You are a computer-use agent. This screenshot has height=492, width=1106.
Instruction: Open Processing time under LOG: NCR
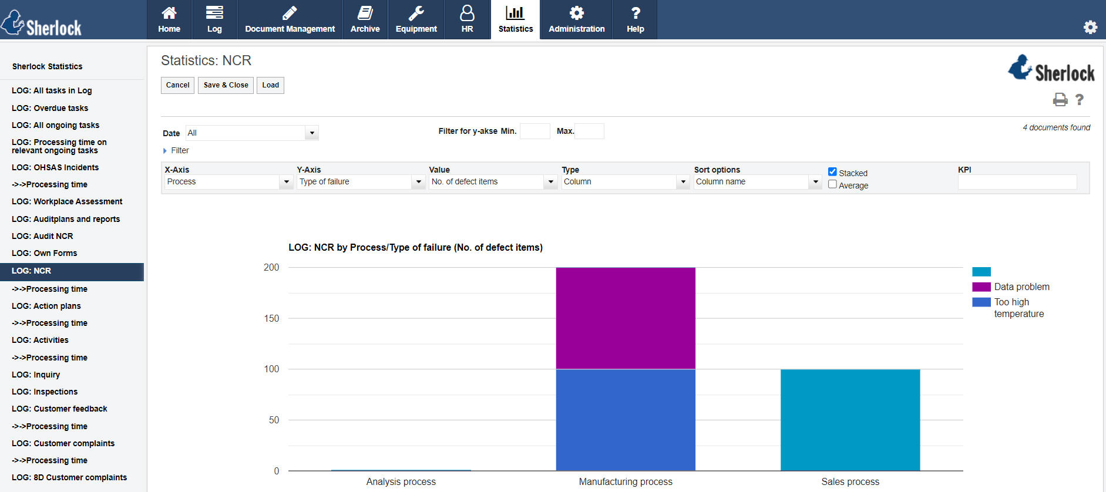(49, 289)
